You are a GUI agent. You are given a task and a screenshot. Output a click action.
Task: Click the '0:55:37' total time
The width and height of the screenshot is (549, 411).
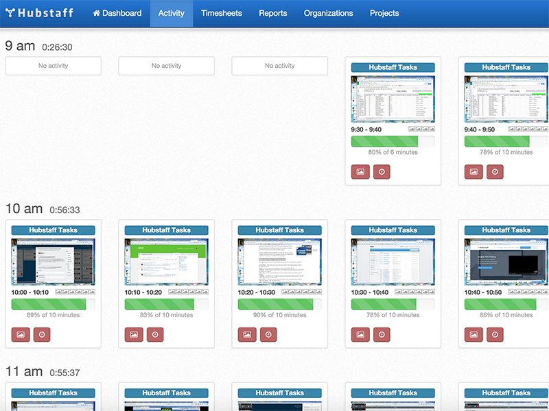pos(65,373)
